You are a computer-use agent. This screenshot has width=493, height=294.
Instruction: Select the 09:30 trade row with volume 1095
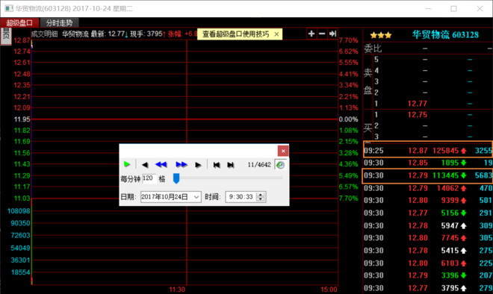pos(428,163)
